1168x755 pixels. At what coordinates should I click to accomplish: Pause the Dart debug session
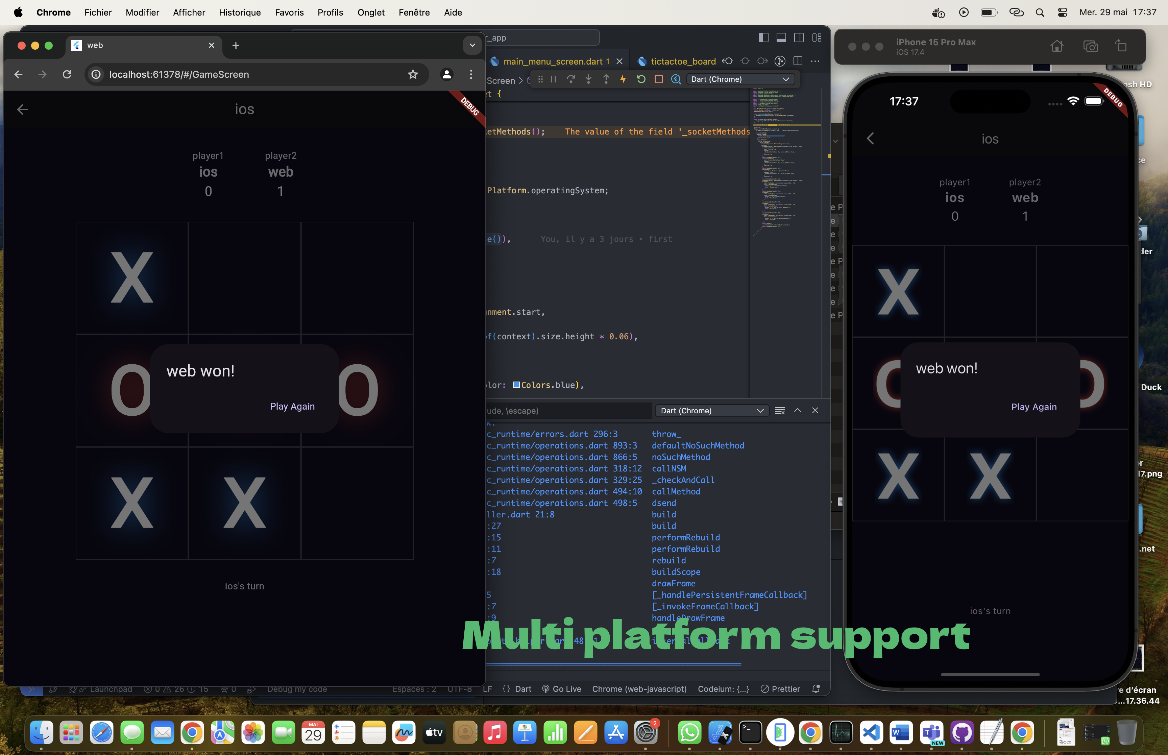click(553, 79)
